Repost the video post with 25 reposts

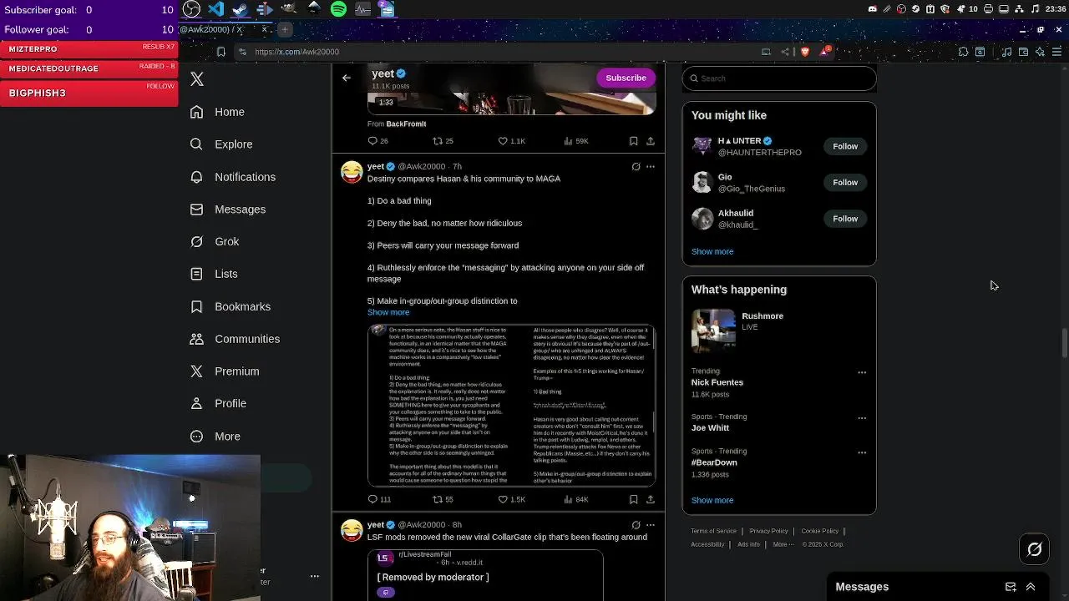tap(443, 141)
